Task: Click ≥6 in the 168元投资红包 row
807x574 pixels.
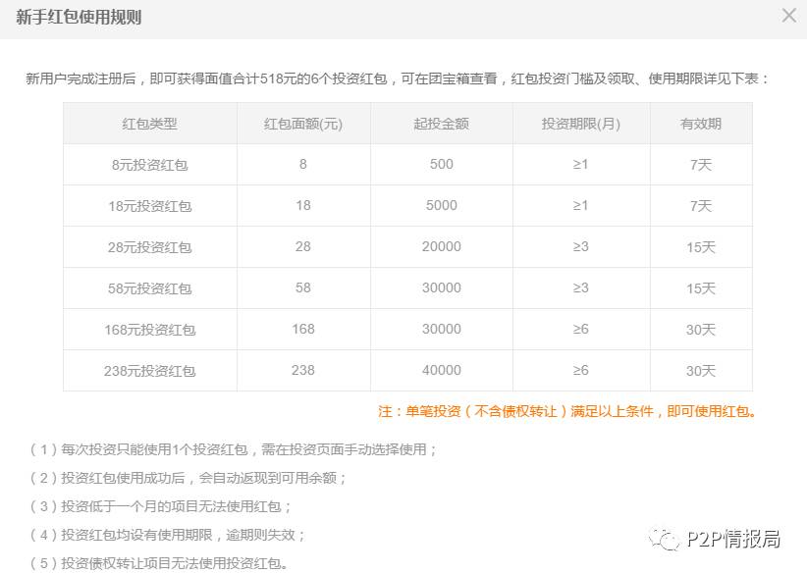Action: click(581, 329)
